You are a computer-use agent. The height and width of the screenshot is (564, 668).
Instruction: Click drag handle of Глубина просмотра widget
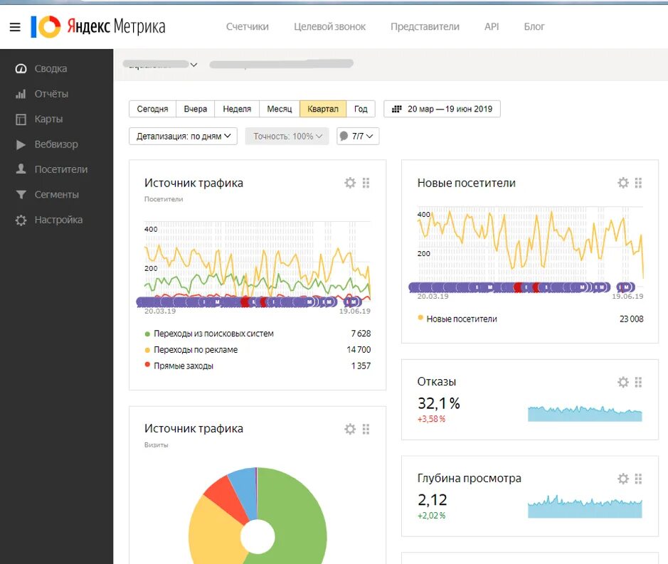tap(638, 479)
